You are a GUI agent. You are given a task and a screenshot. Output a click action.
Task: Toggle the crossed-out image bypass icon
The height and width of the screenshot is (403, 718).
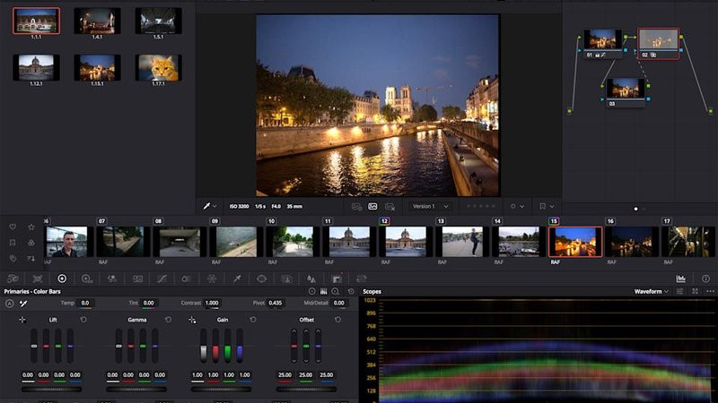click(390, 207)
